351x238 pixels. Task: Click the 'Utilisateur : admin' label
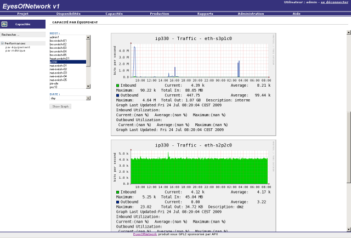[x=301, y=2]
